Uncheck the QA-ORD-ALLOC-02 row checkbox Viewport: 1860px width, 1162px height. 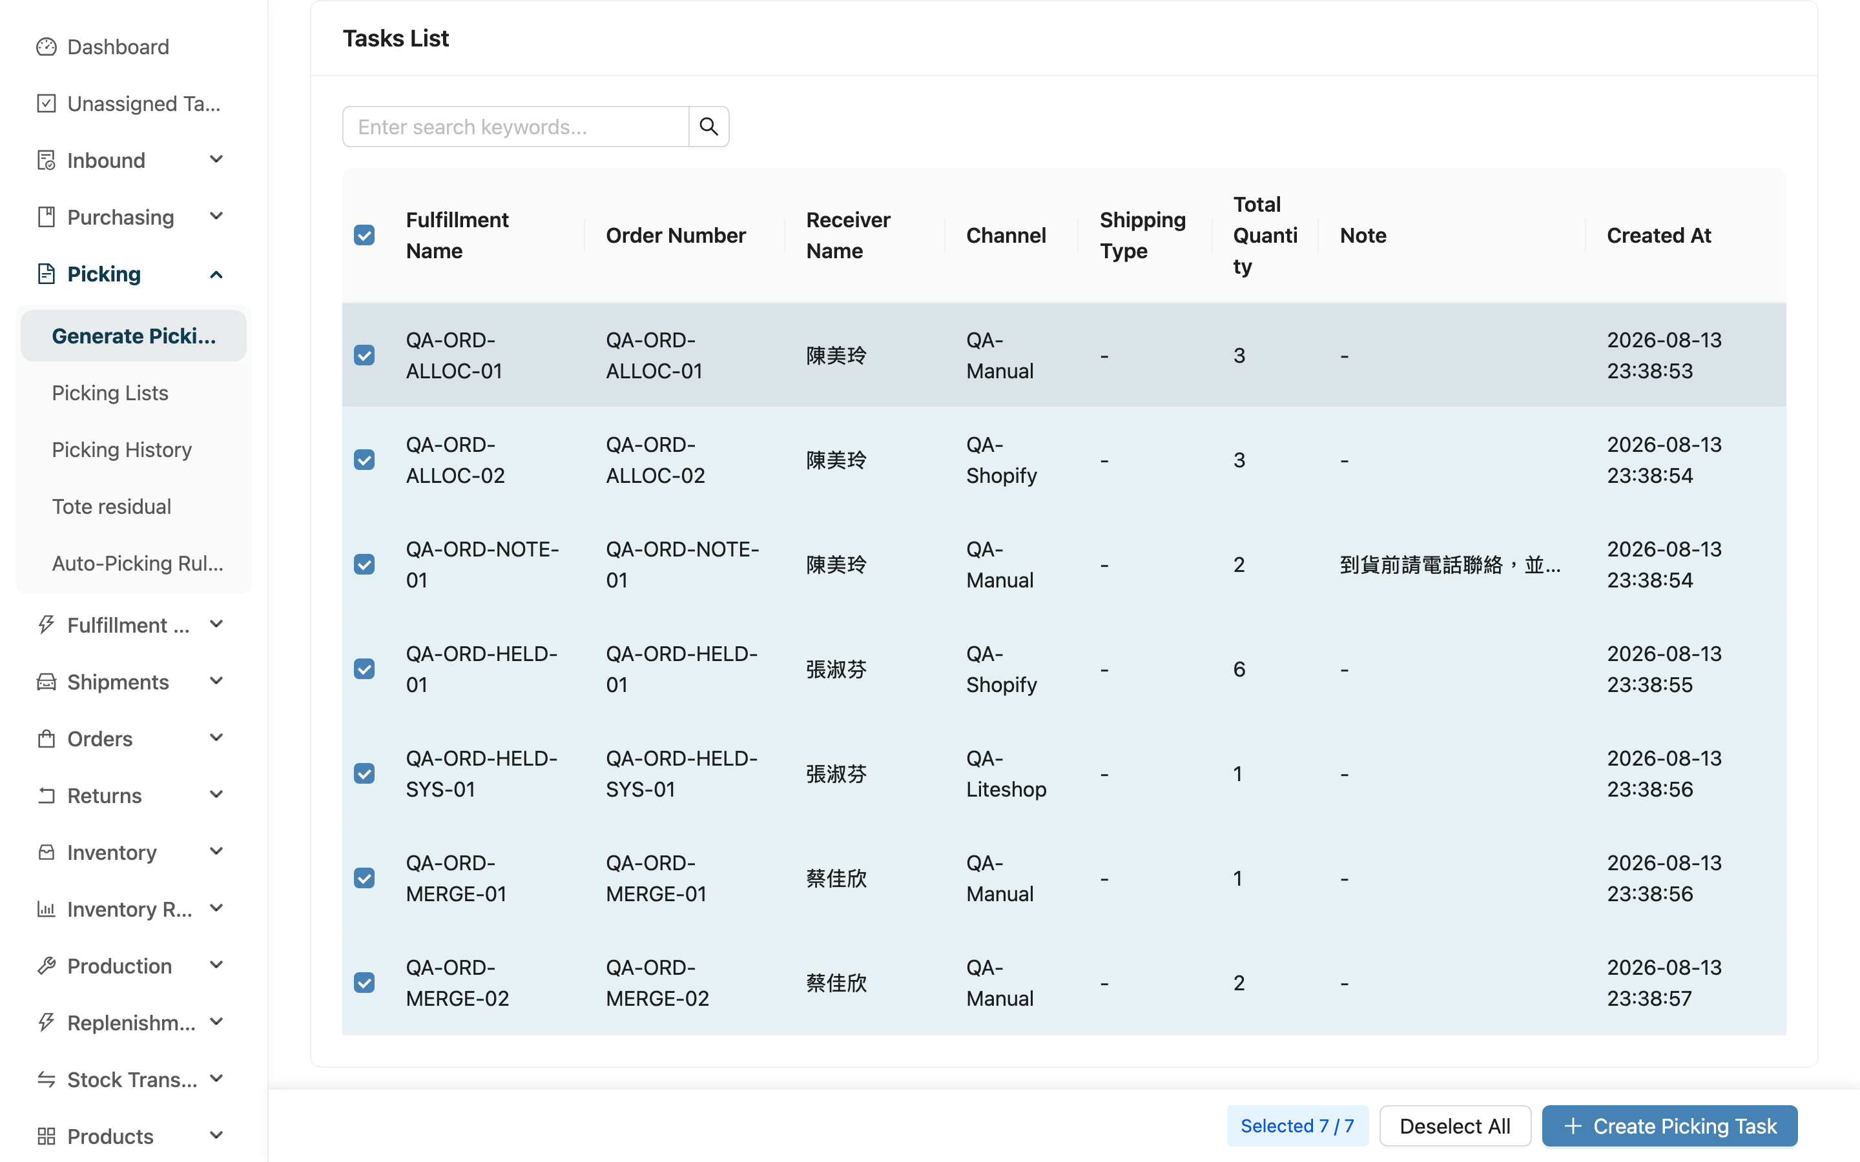364,460
